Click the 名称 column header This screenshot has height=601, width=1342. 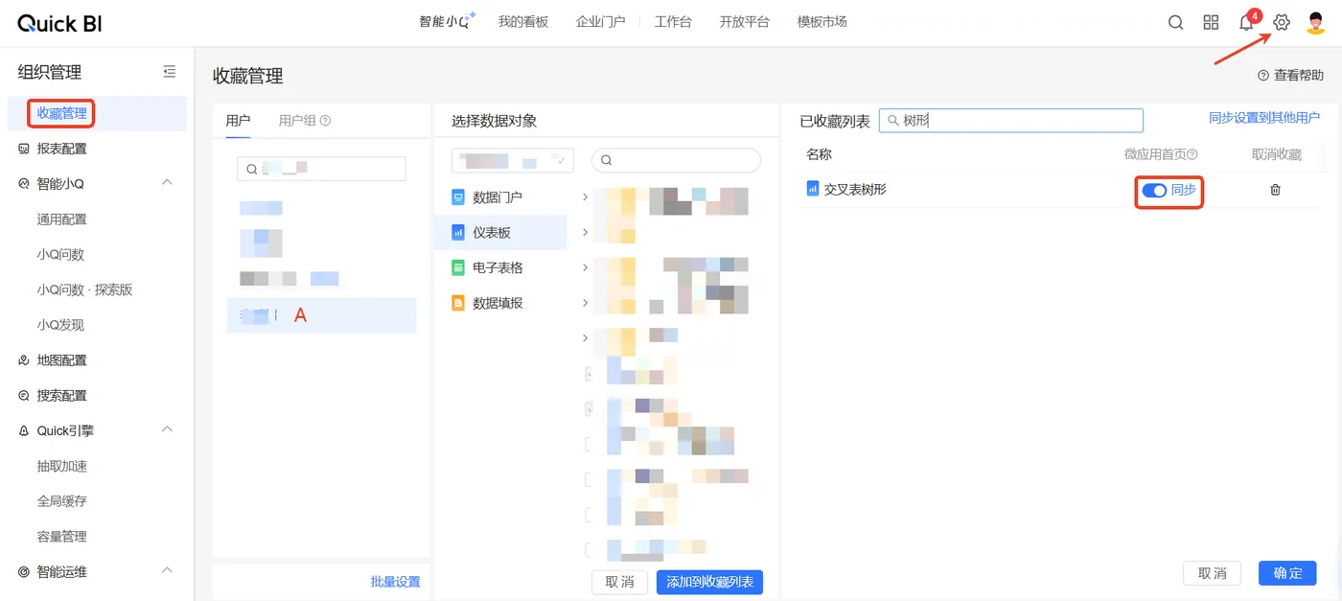click(x=819, y=154)
